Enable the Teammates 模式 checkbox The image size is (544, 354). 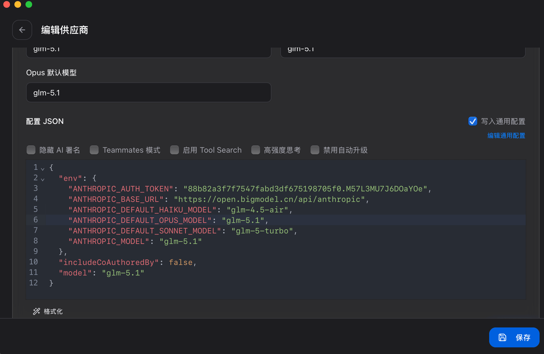[x=94, y=150]
